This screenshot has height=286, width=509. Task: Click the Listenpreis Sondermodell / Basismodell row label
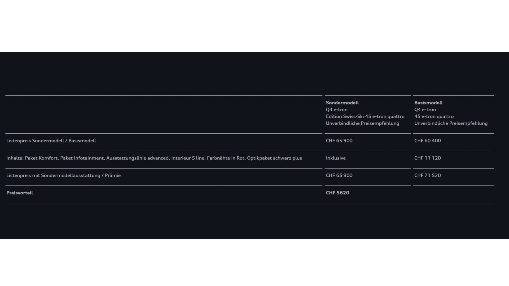[51, 141]
